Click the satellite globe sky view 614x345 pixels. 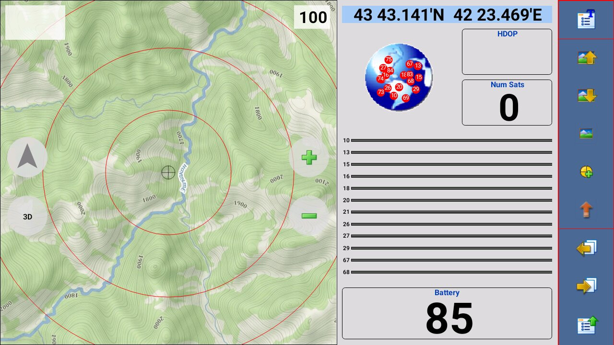399,78
